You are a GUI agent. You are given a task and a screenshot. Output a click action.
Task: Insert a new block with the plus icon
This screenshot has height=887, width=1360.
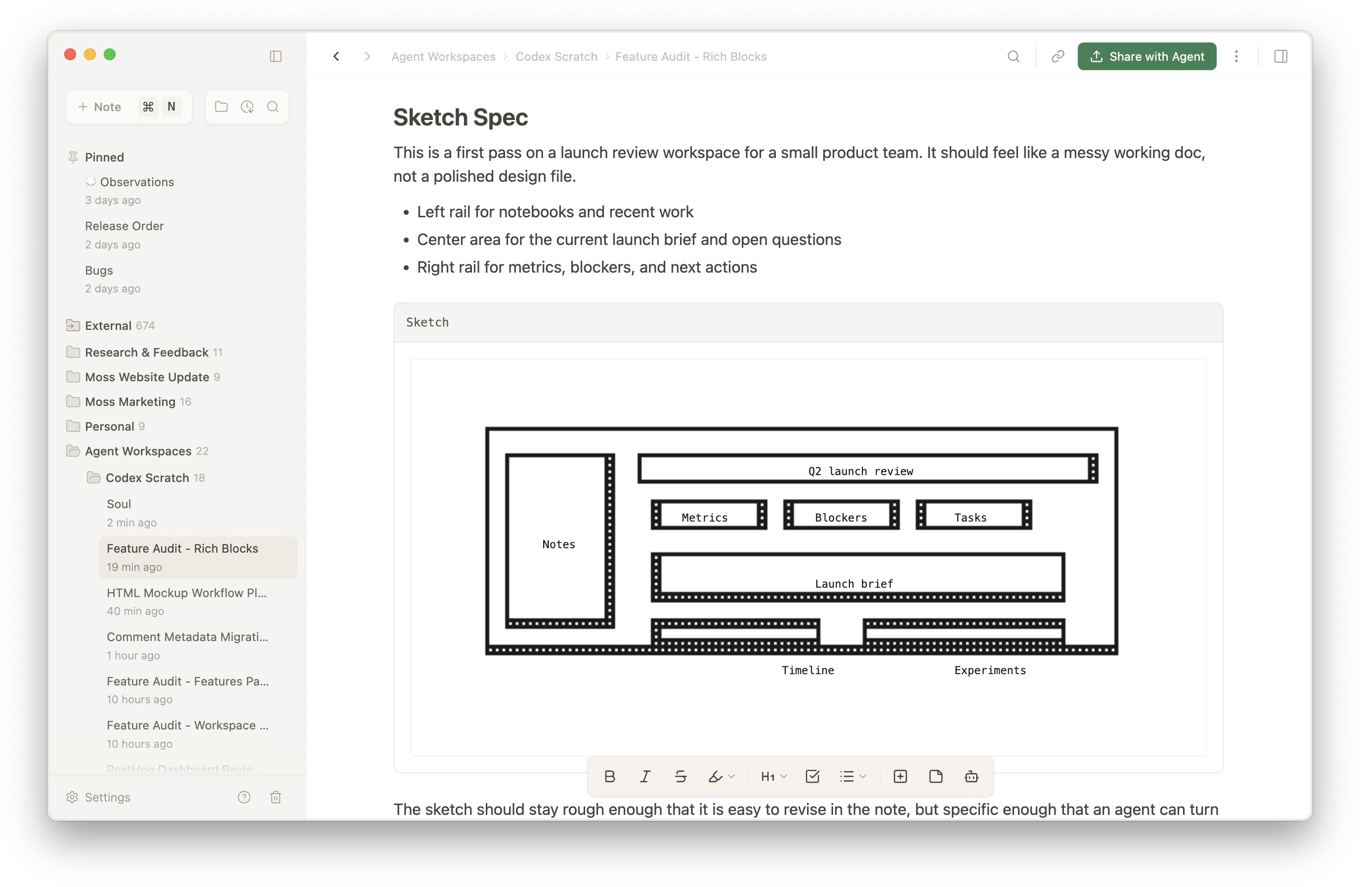(x=900, y=776)
